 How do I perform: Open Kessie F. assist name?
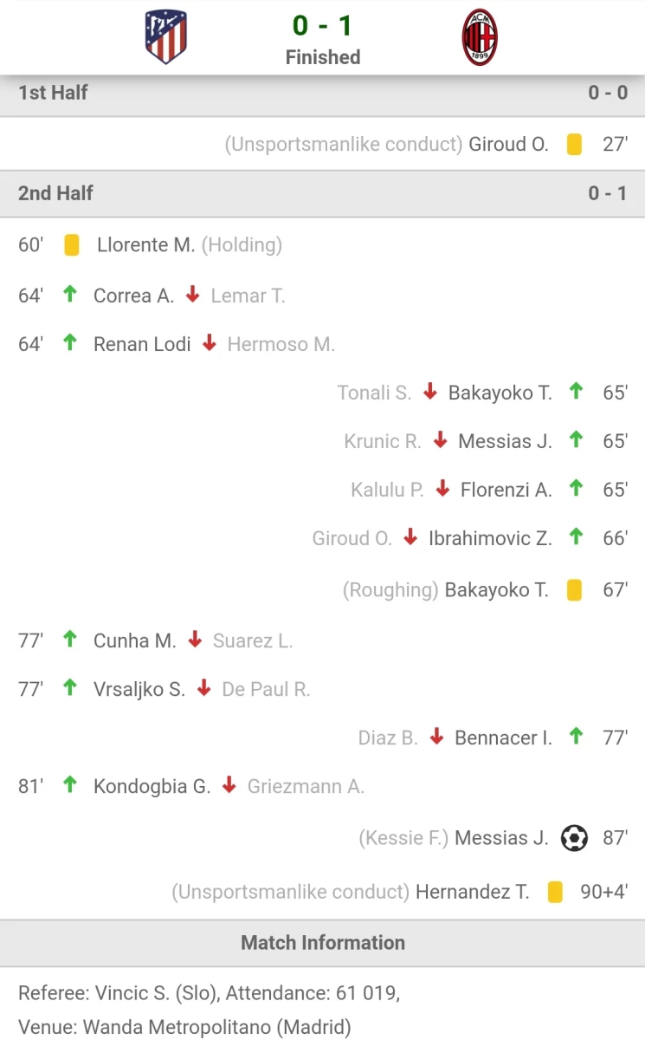[x=404, y=838]
